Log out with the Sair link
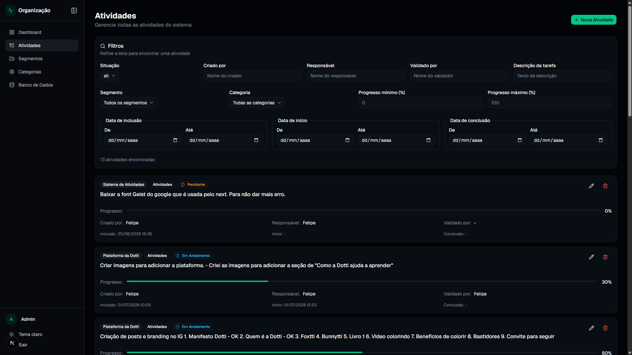This screenshot has width=632, height=355. click(23, 345)
